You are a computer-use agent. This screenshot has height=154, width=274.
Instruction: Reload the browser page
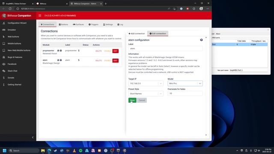(x=10, y=9)
